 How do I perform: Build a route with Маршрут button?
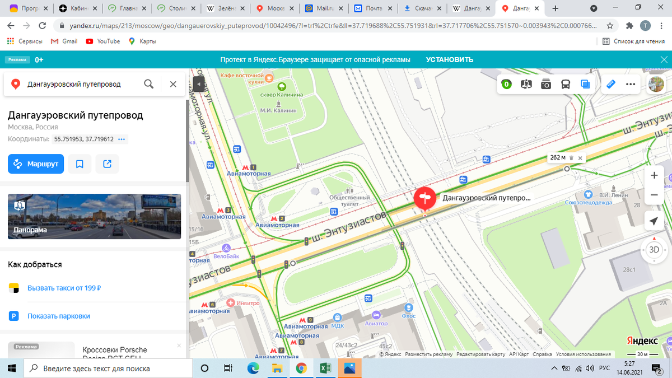click(x=36, y=164)
